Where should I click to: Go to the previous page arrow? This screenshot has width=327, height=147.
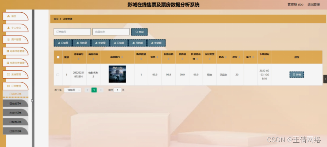point(87,90)
